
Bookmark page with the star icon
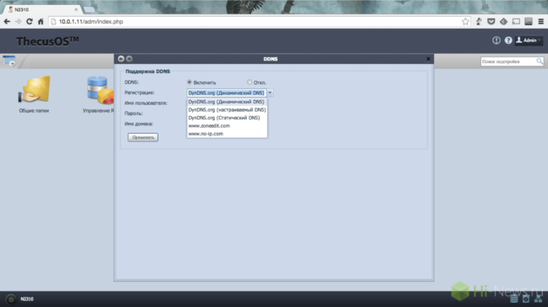click(x=465, y=22)
